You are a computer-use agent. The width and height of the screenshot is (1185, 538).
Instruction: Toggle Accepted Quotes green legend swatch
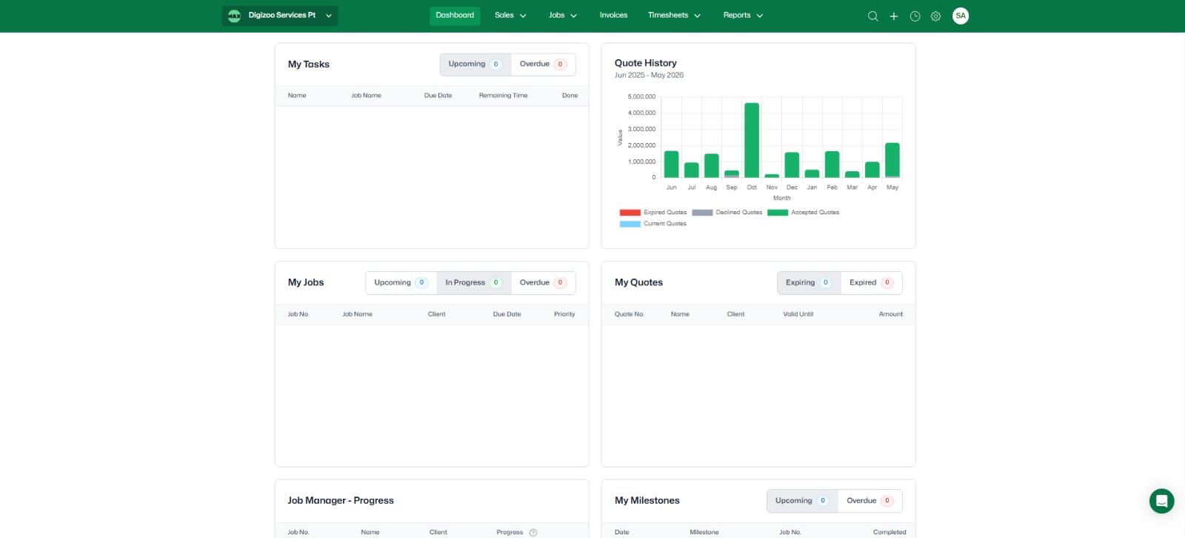pos(778,213)
